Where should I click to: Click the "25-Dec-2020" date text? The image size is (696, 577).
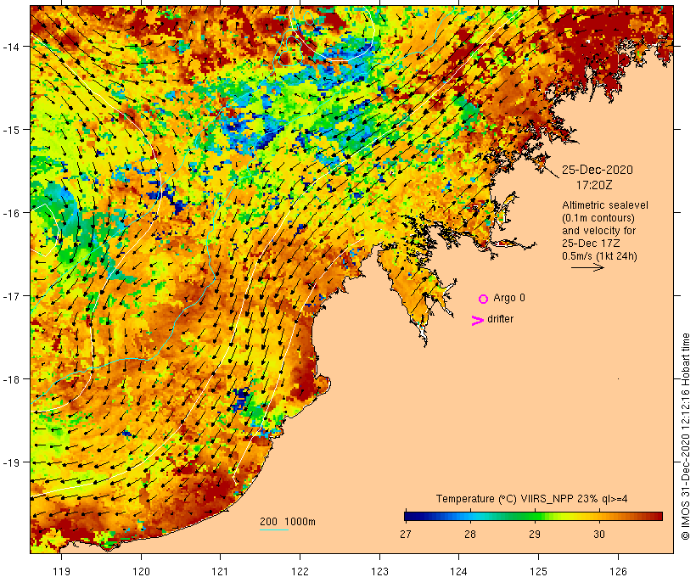[x=598, y=170]
